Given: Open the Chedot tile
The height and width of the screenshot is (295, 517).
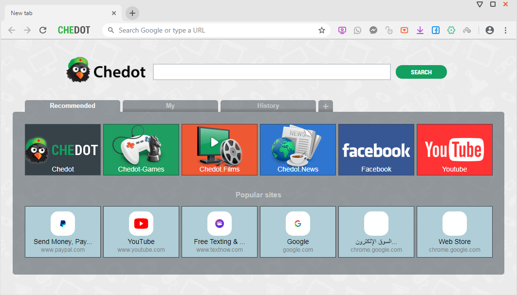Looking at the screenshot, I should pos(63,150).
